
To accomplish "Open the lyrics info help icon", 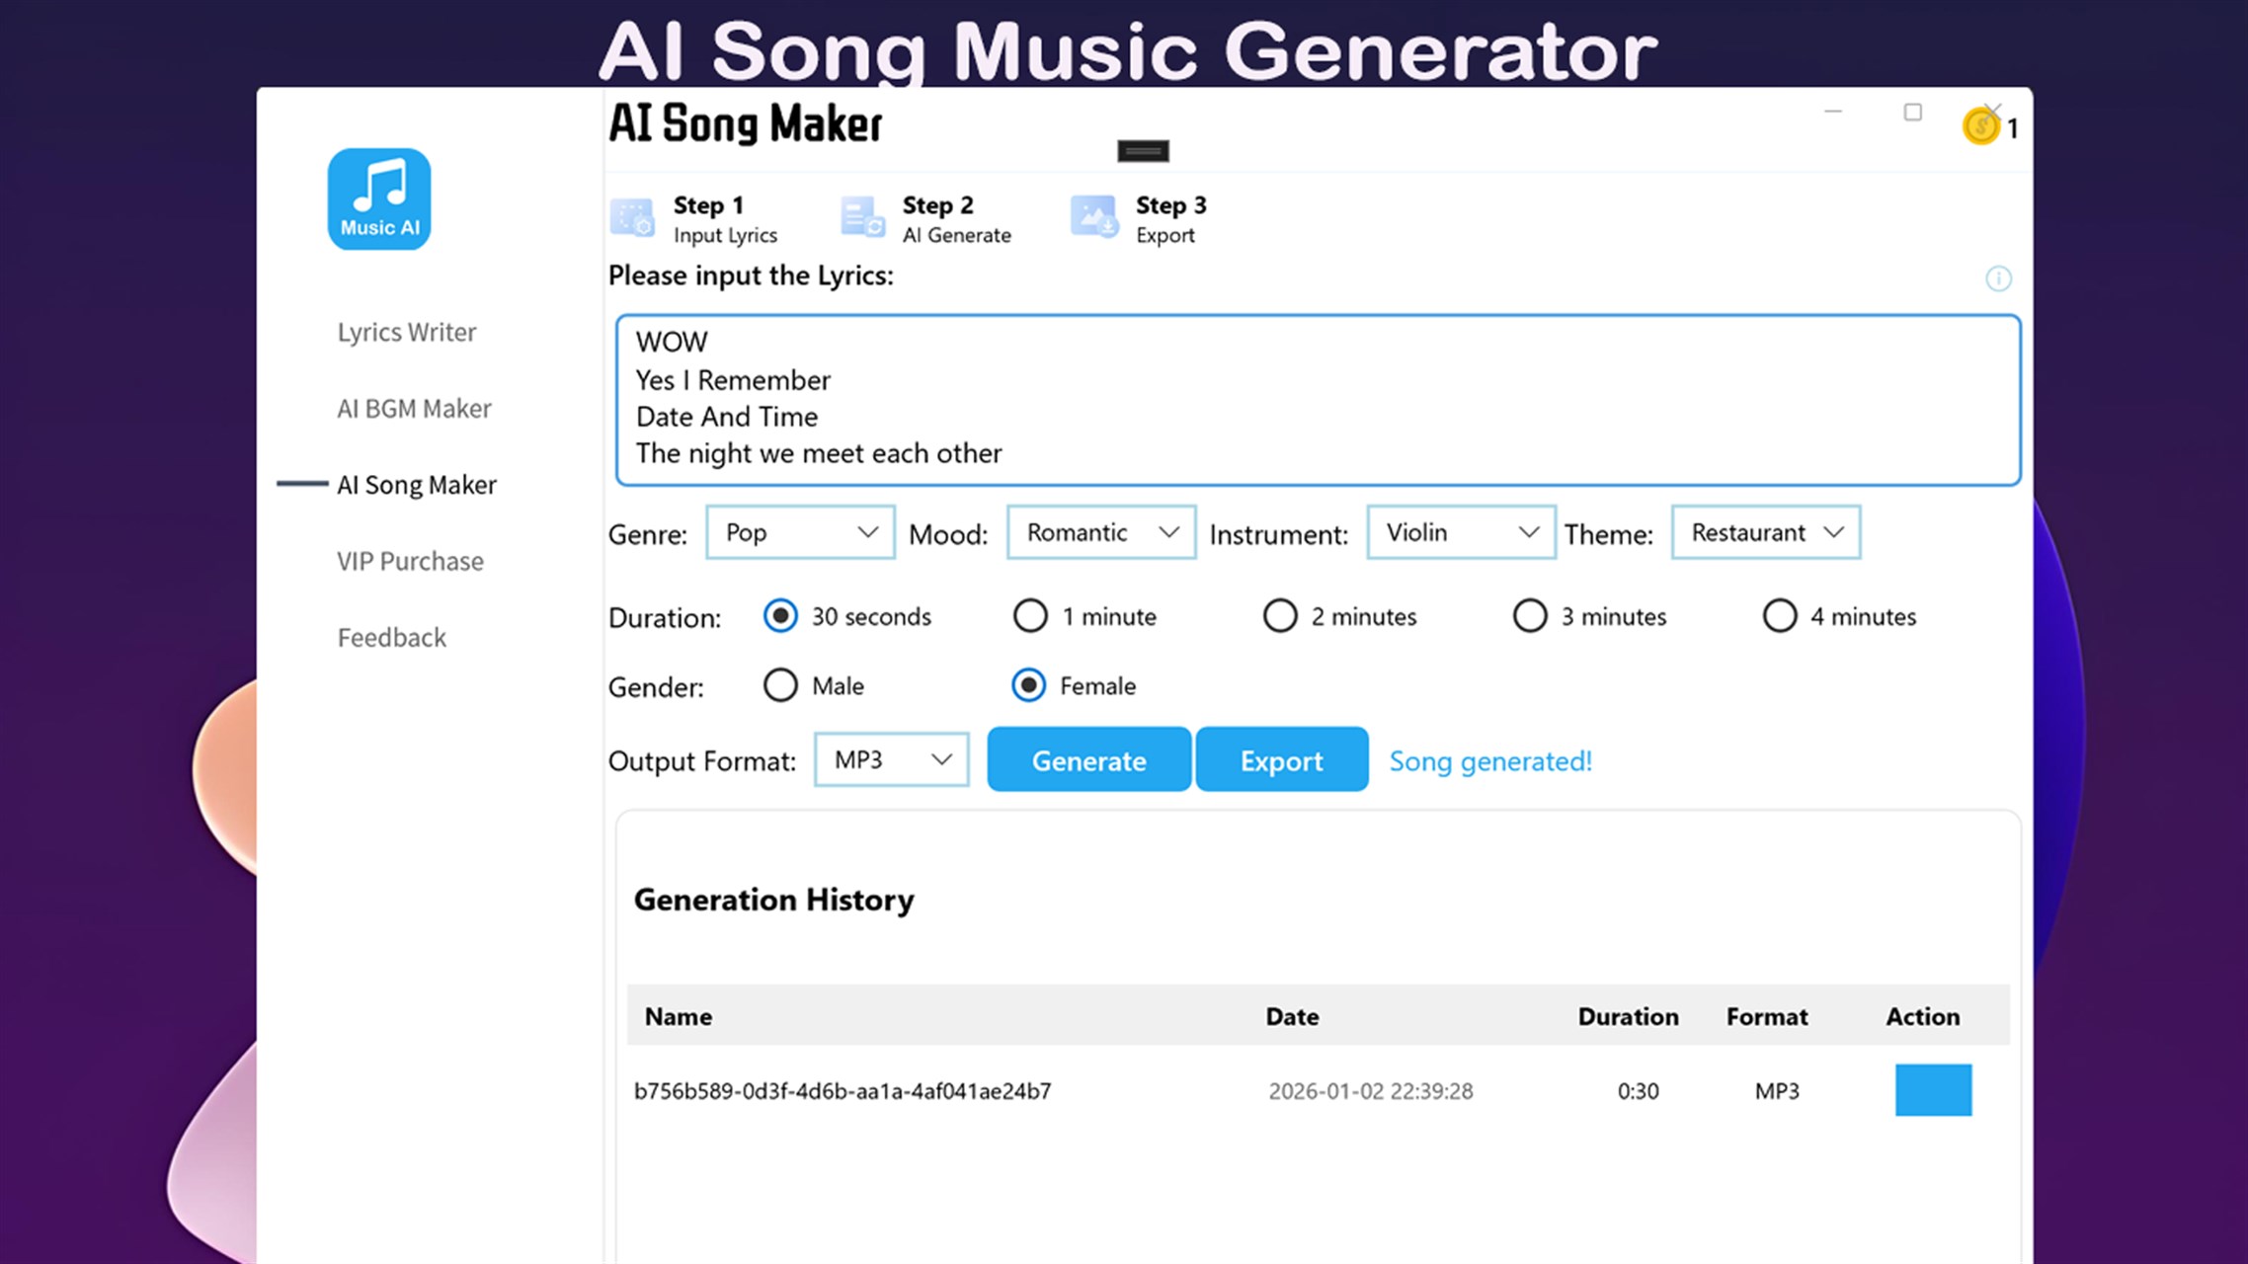I will (x=1998, y=279).
